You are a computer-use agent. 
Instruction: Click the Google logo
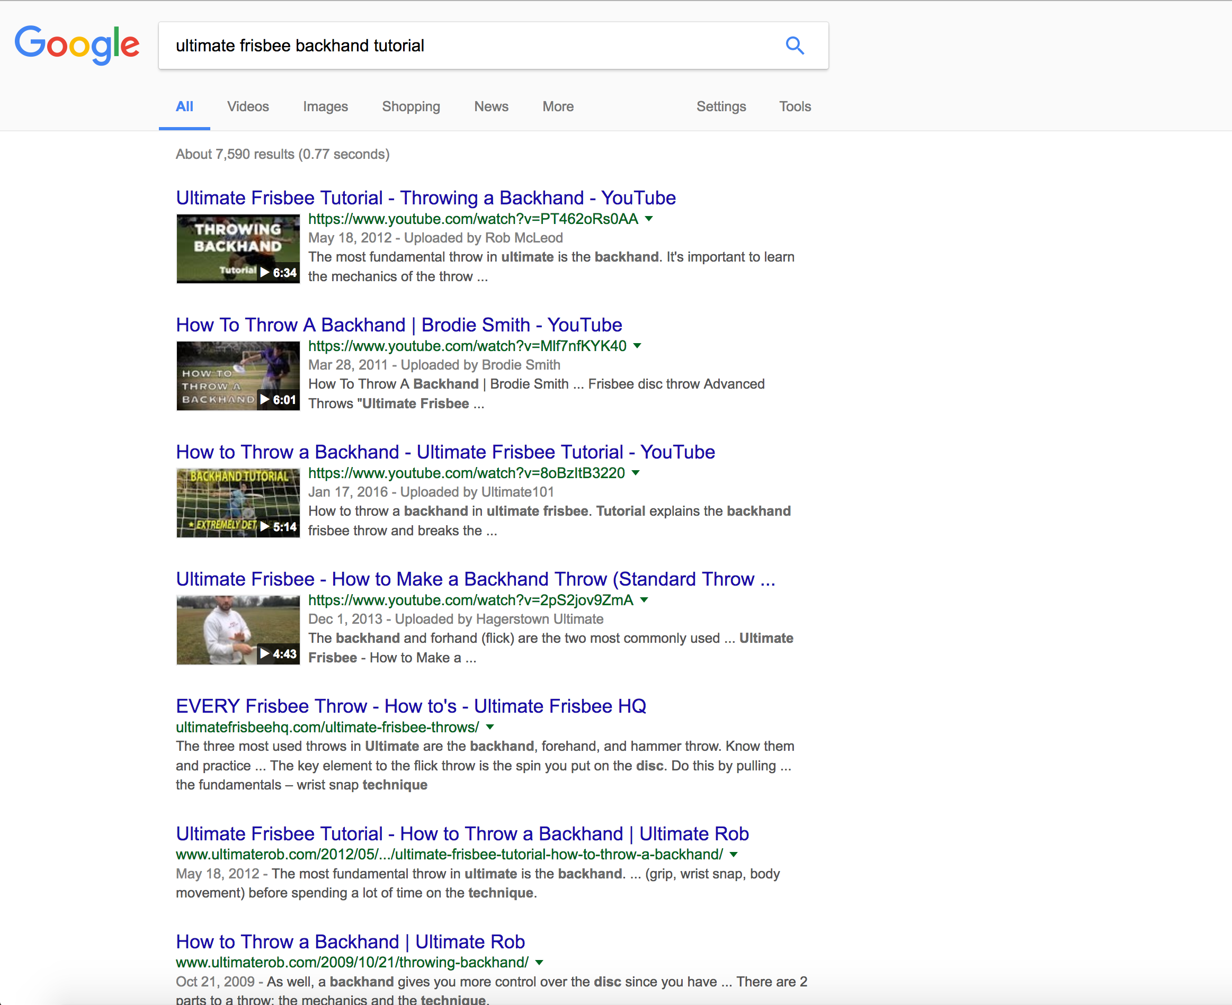coord(77,45)
